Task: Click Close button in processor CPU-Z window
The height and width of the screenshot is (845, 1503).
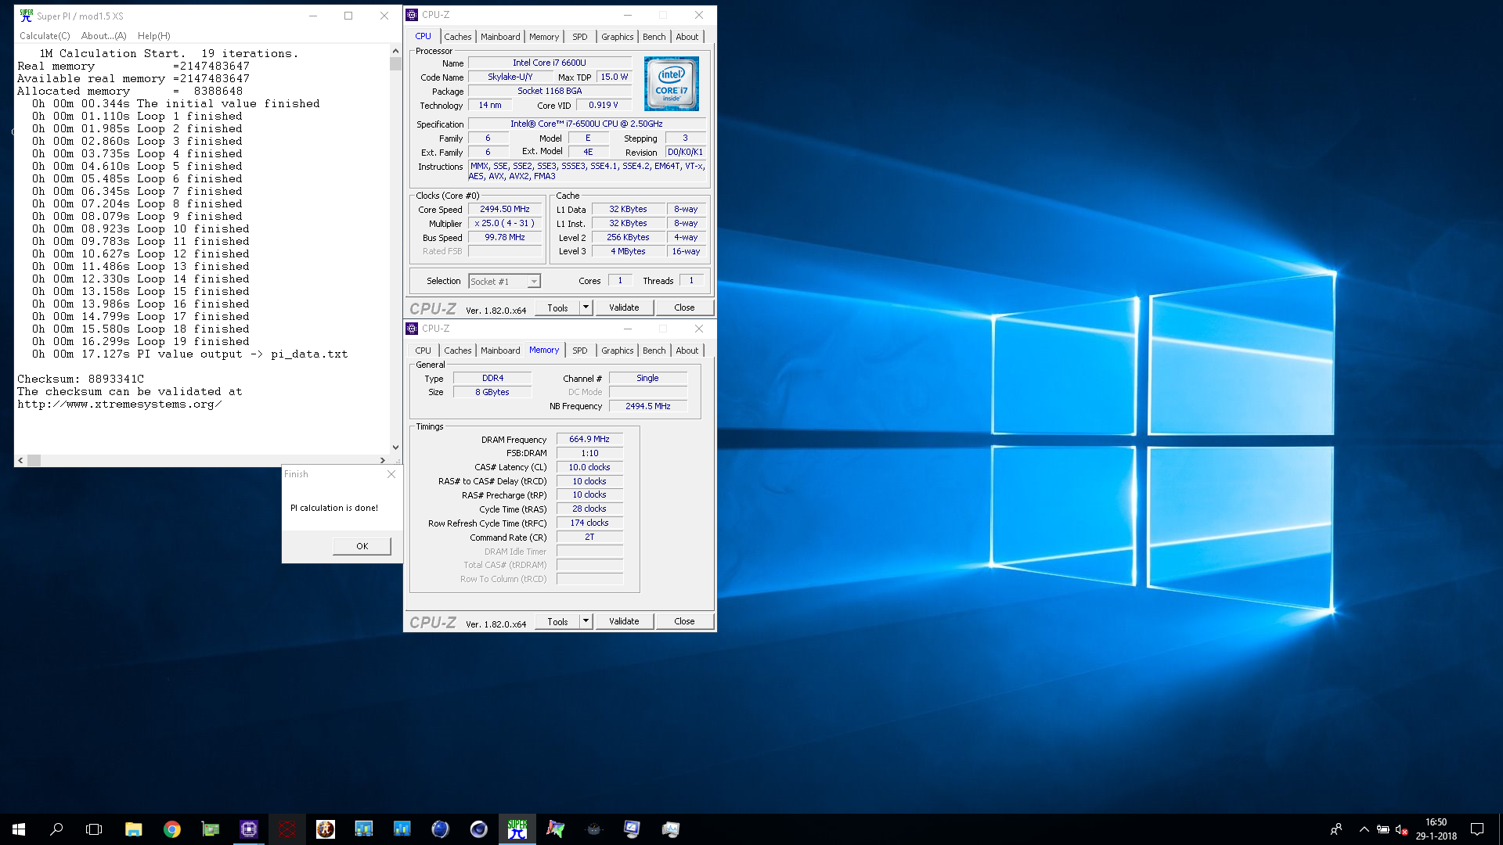Action: click(684, 307)
